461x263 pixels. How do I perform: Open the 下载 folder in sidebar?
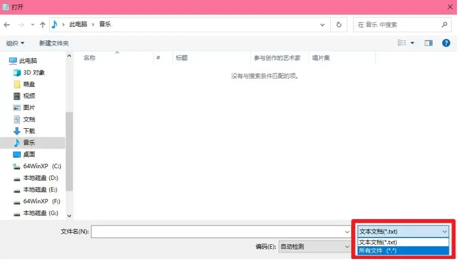tap(29, 131)
